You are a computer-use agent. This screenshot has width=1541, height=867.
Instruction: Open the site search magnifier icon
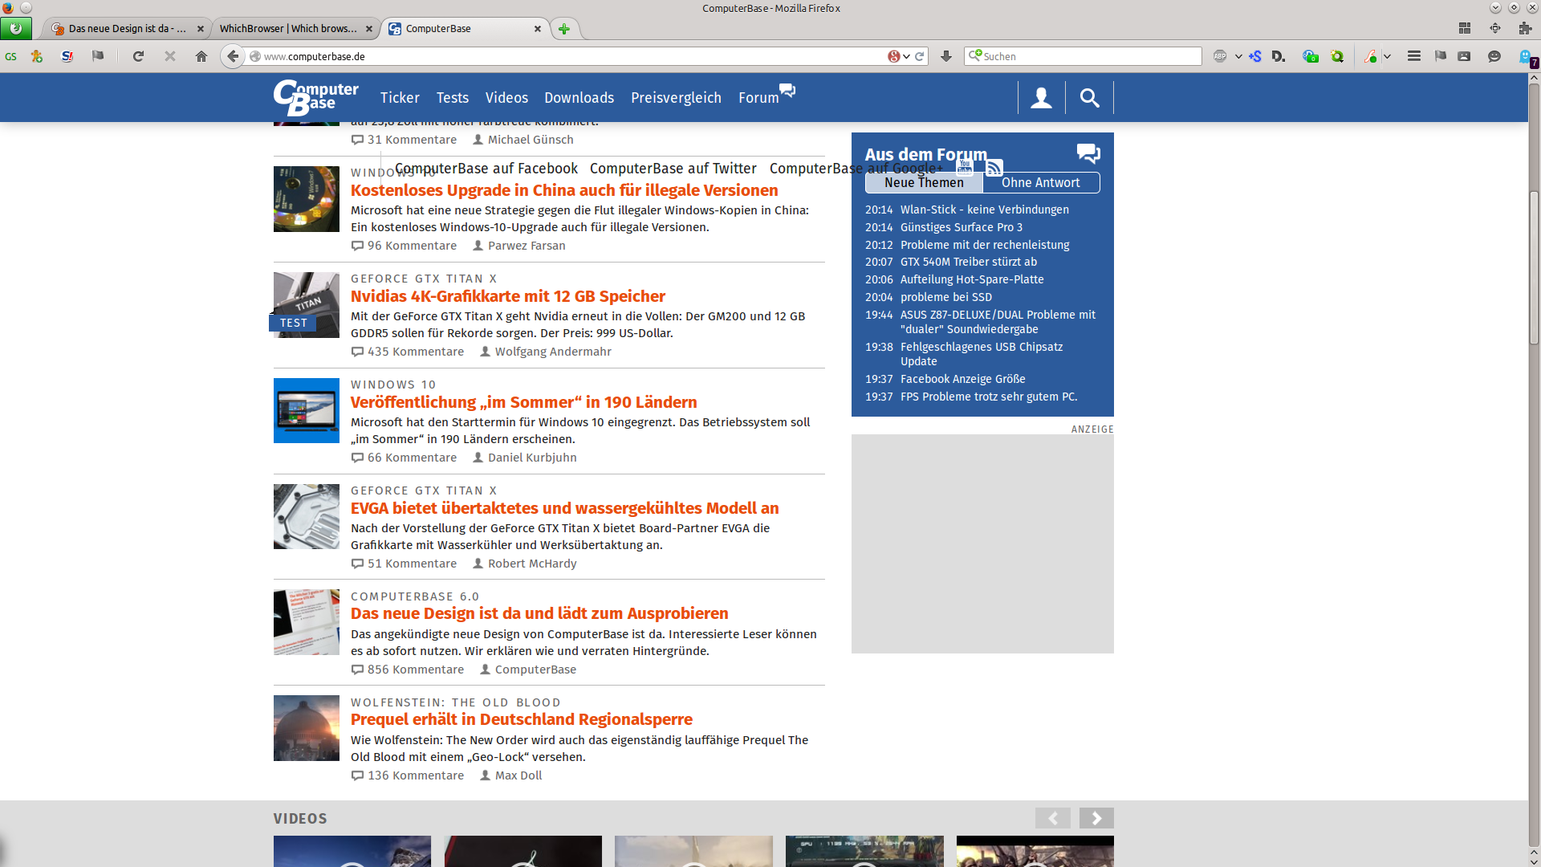pyautogui.click(x=1089, y=98)
